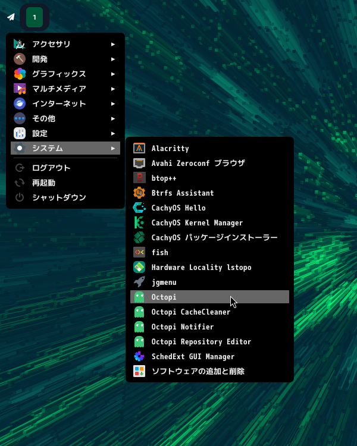The image size is (357, 446).
Task: Click the グラフィックス colorful icon
Action: pos(20,74)
